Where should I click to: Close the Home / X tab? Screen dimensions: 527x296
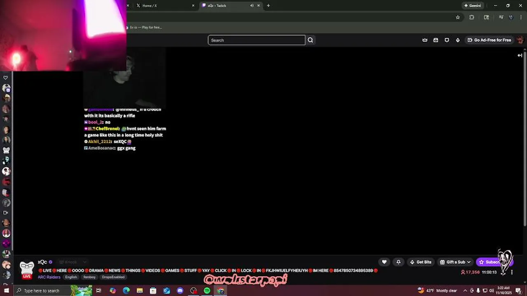tap(193, 5)
